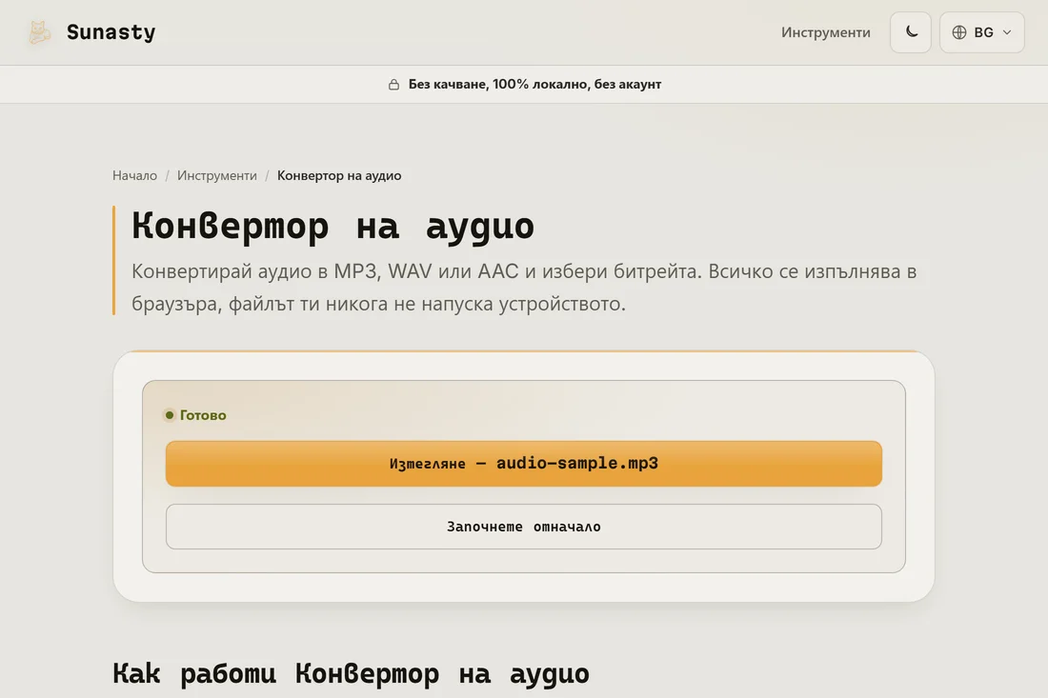Click Как работи Конвертор на аудио heading
Screen dimensions: 1048x698
[351, 672]
